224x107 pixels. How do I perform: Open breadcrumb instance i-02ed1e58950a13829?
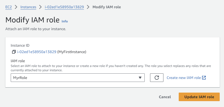(x=64, y=7)
